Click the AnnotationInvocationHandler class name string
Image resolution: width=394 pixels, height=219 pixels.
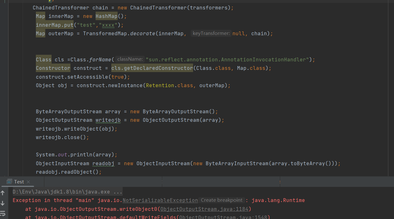click(227, 59)
